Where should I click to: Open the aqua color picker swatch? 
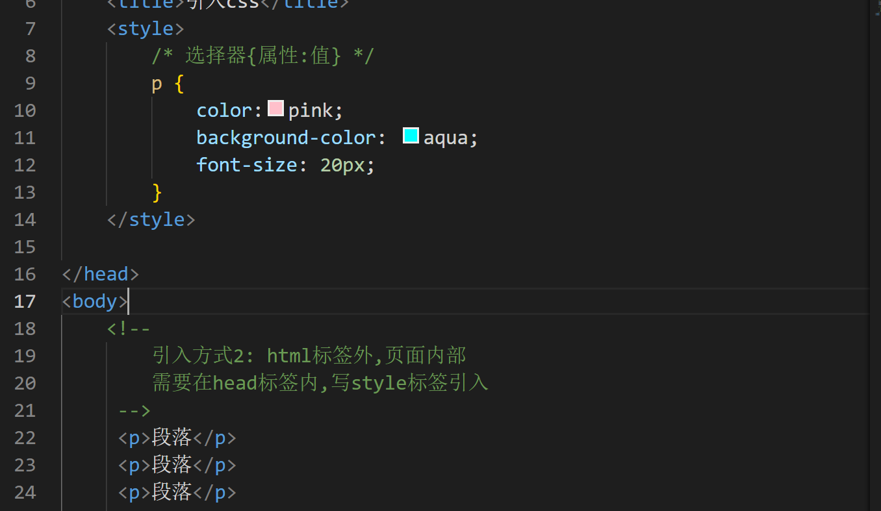410,135
